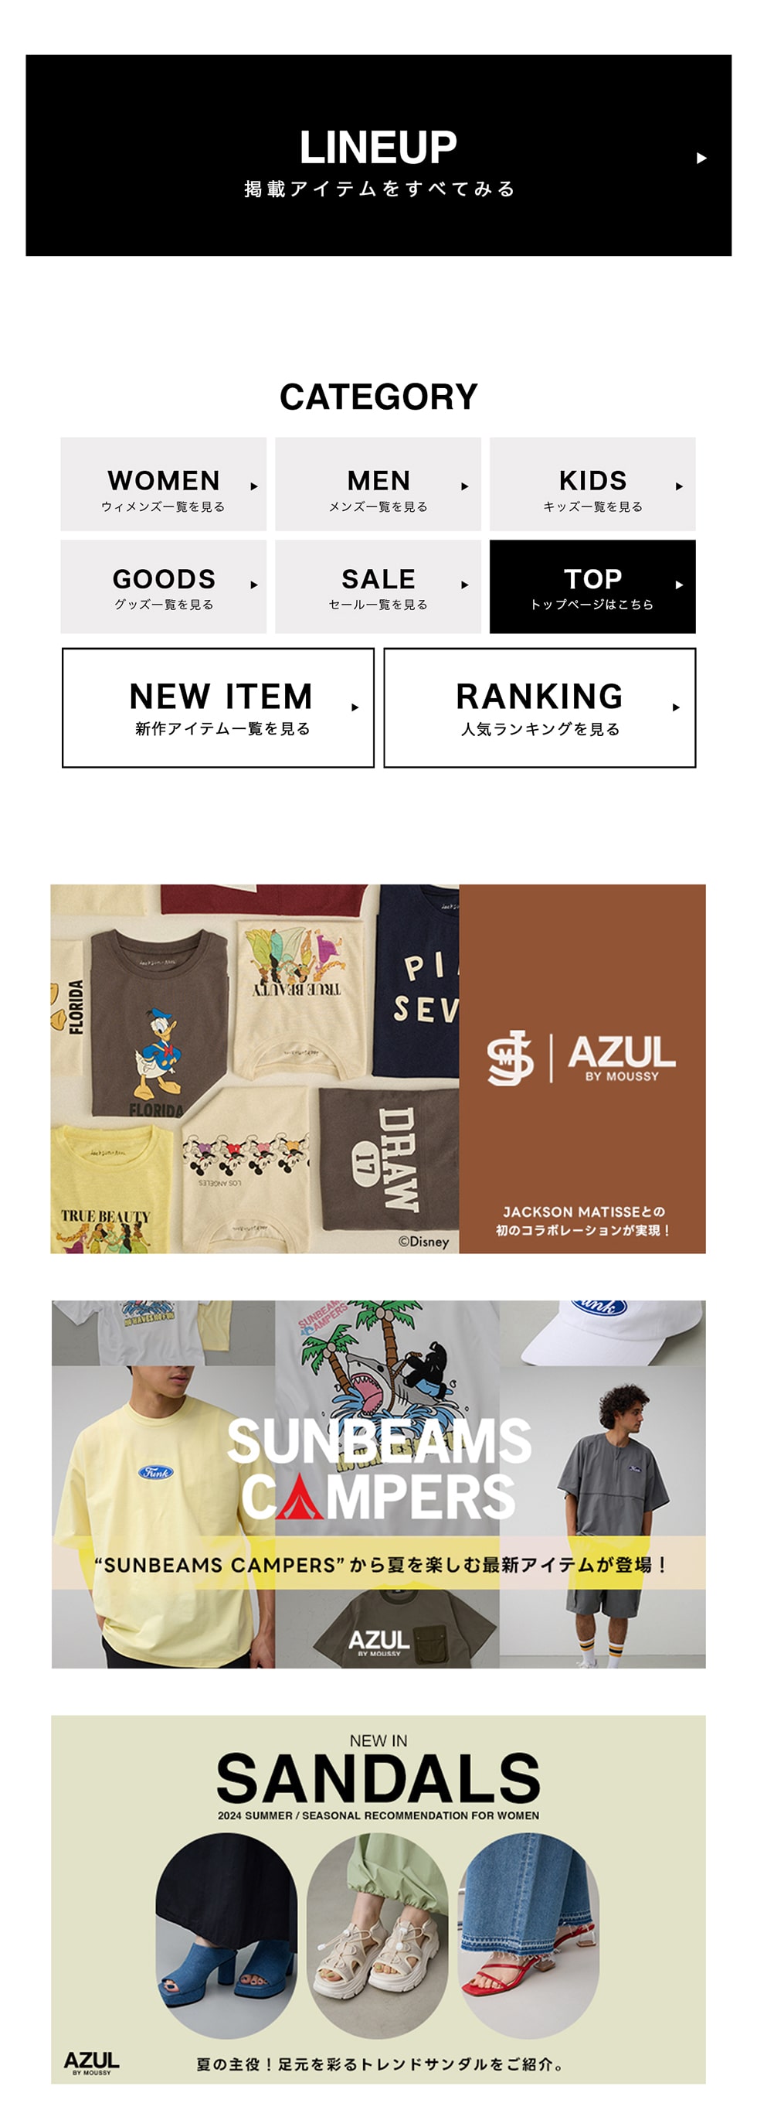View the popularity RANKING page
757x2127 pixels.
[539, 707]
